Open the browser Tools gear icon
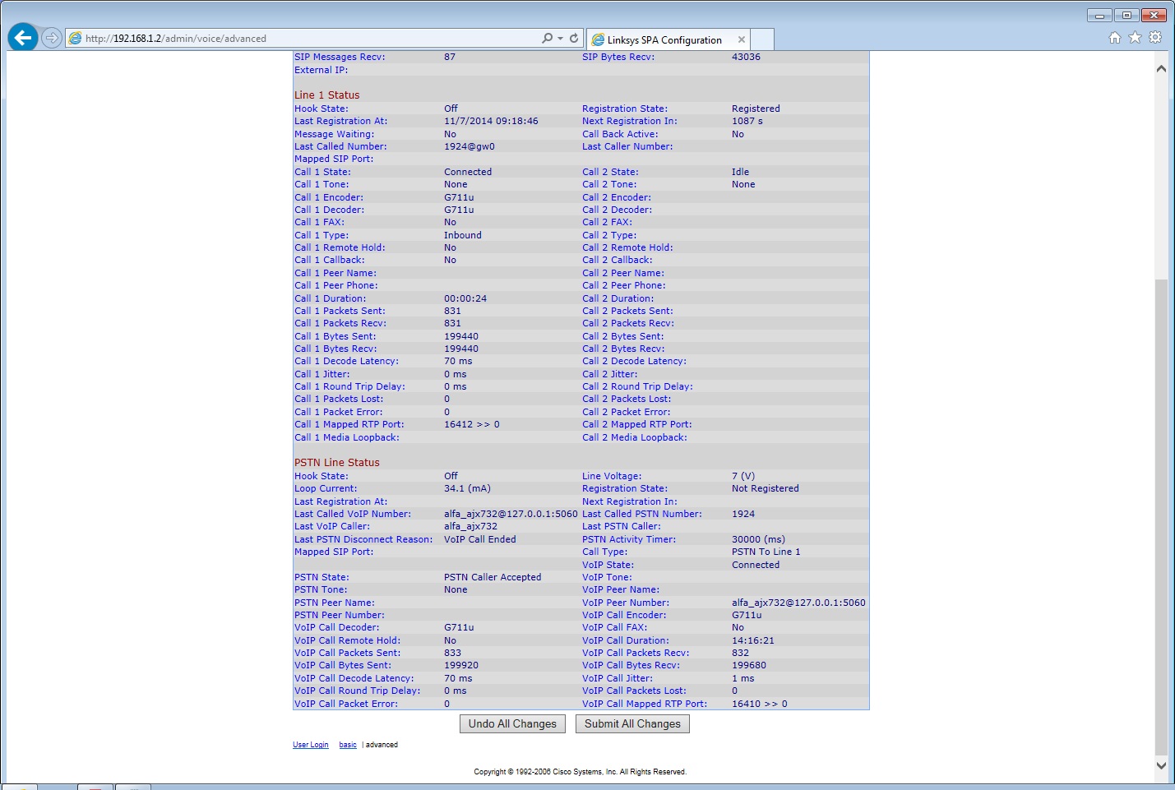1175x790 pixels. click(x=1155, y=38)
